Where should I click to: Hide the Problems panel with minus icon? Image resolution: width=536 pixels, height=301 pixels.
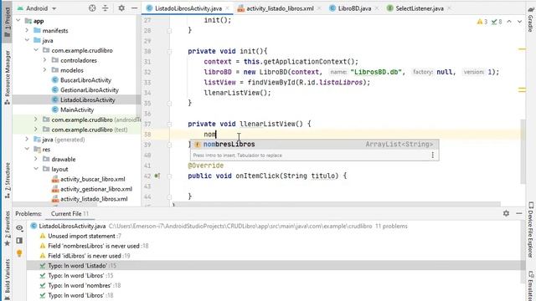point(519,213)
